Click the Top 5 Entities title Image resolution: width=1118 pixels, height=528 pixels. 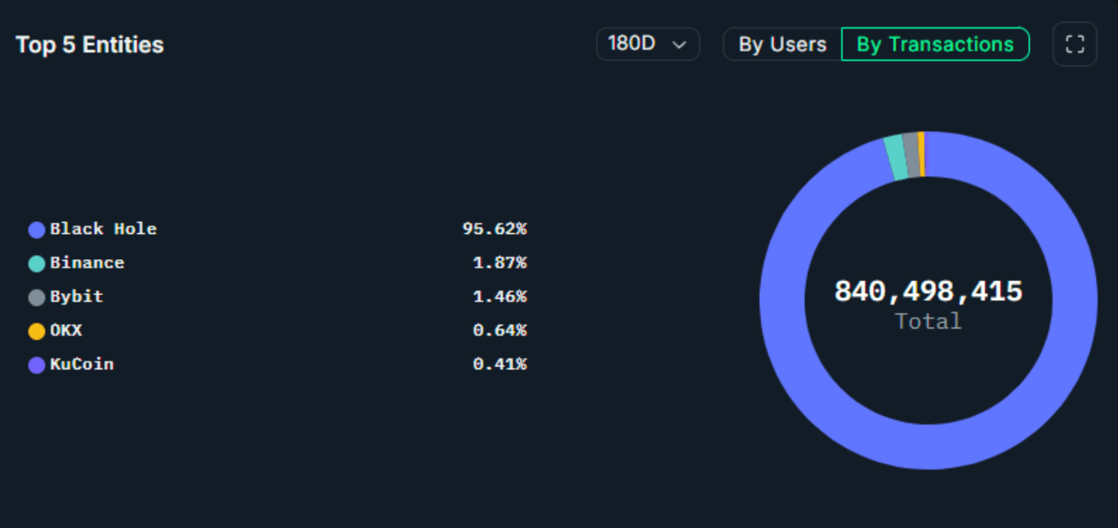pos(90,45)
